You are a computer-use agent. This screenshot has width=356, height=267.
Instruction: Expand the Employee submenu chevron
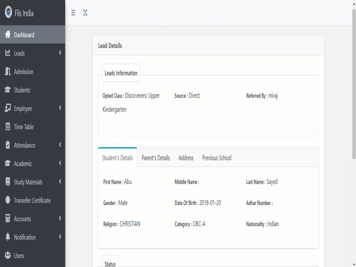(60, 108)
